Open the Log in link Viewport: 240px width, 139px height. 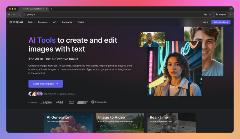coord(205,22)
